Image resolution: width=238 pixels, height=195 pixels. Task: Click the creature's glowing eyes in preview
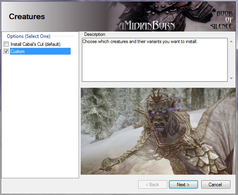158,112
